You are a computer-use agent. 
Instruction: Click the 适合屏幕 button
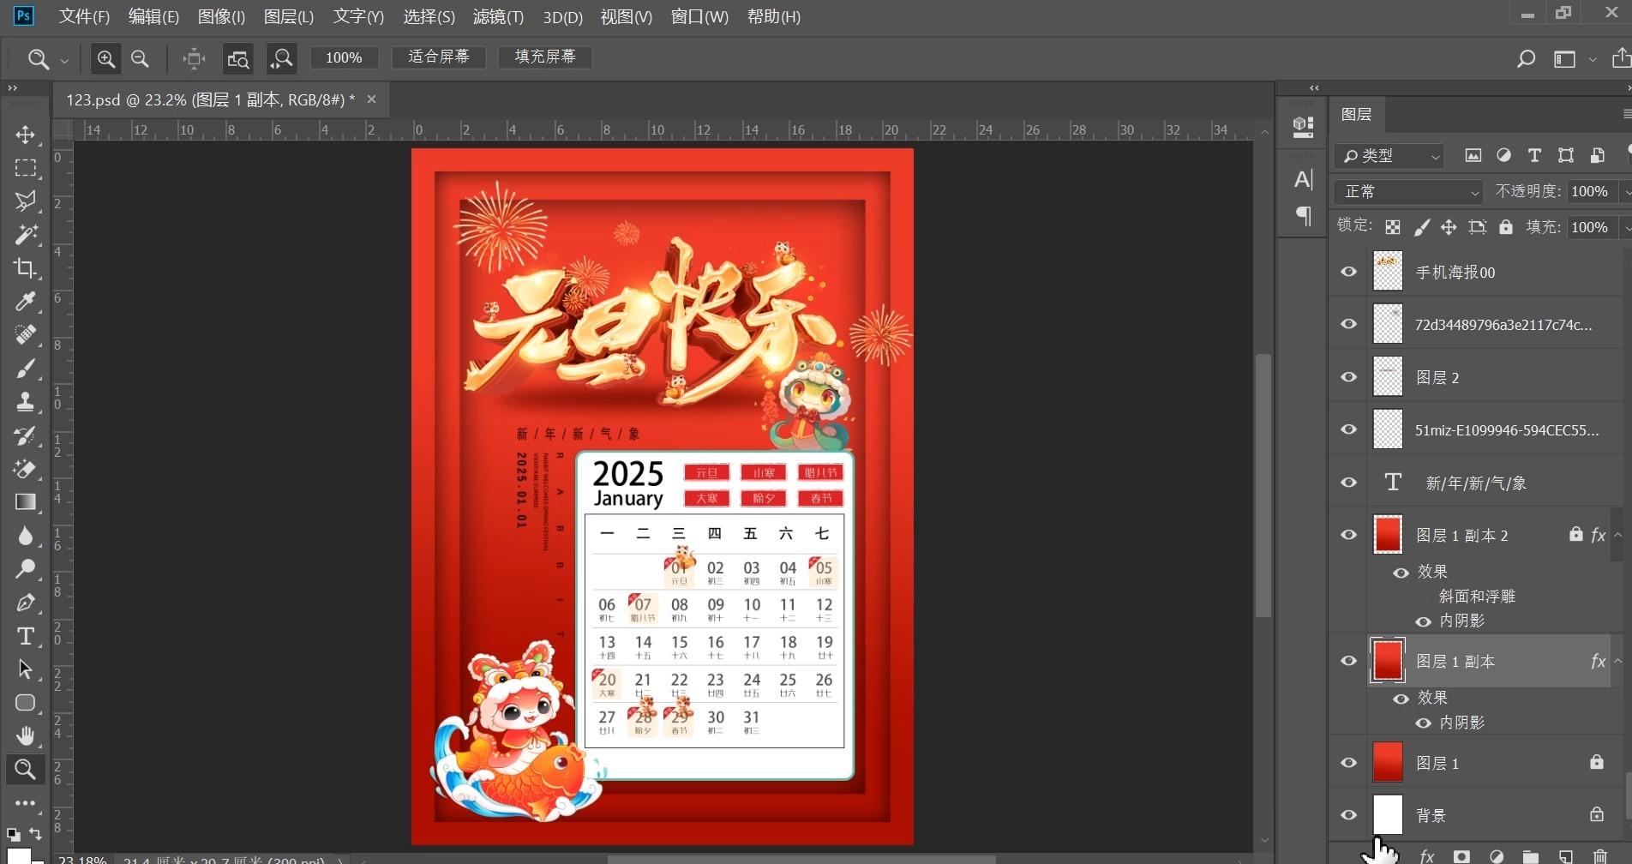tap(439, 57)
